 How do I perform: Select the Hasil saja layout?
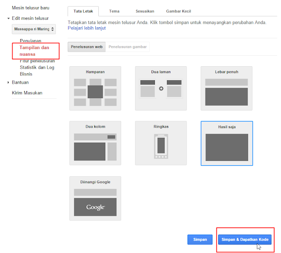click(227, 143)
